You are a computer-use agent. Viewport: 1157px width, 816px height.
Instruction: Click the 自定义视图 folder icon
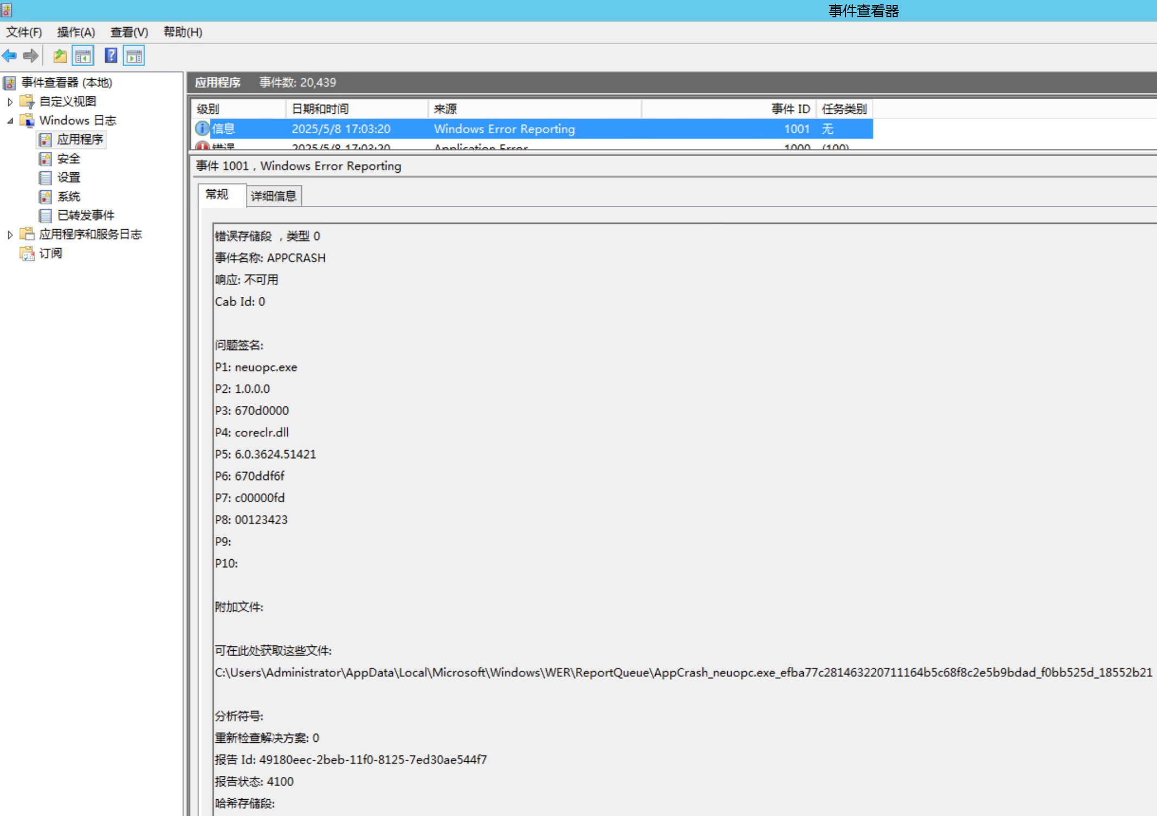coord(27,101)
